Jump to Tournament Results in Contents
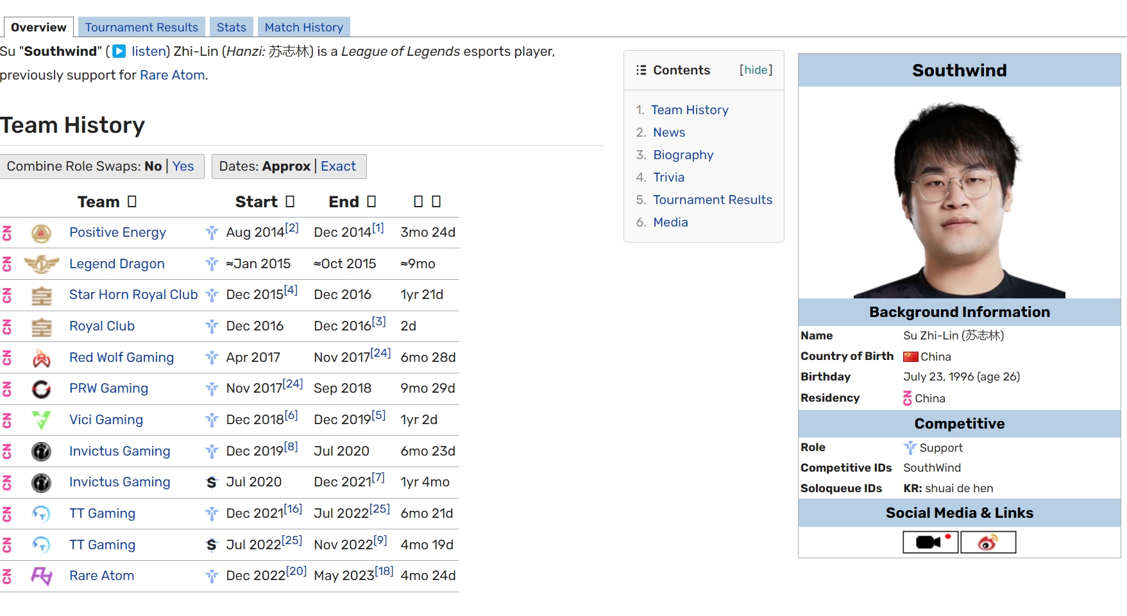This screenshot has height=616, width=1127. pyautogui.click(x=713, y=200)
